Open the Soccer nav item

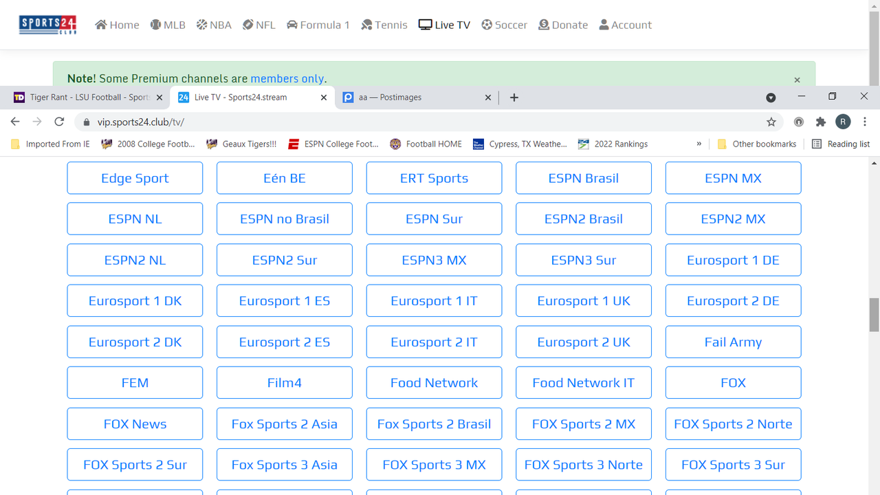(x=504, y=25)
